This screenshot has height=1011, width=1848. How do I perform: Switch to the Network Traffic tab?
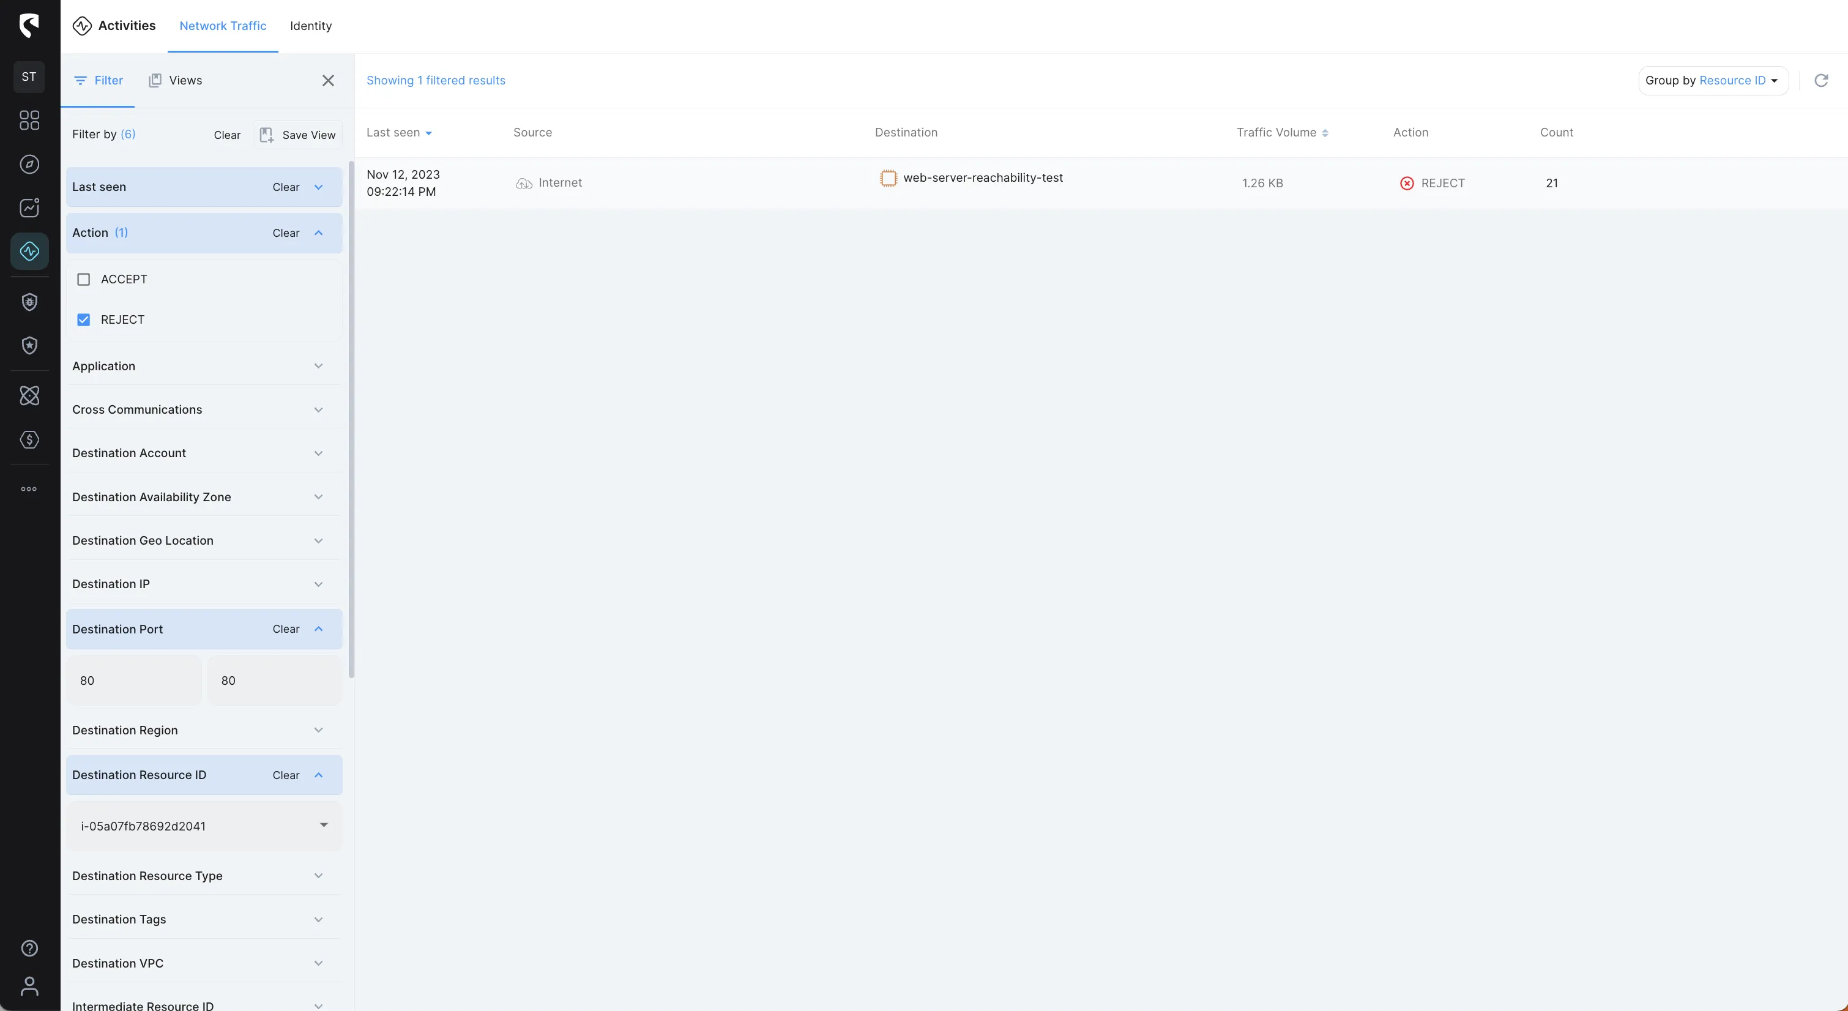tap(222, 26)
